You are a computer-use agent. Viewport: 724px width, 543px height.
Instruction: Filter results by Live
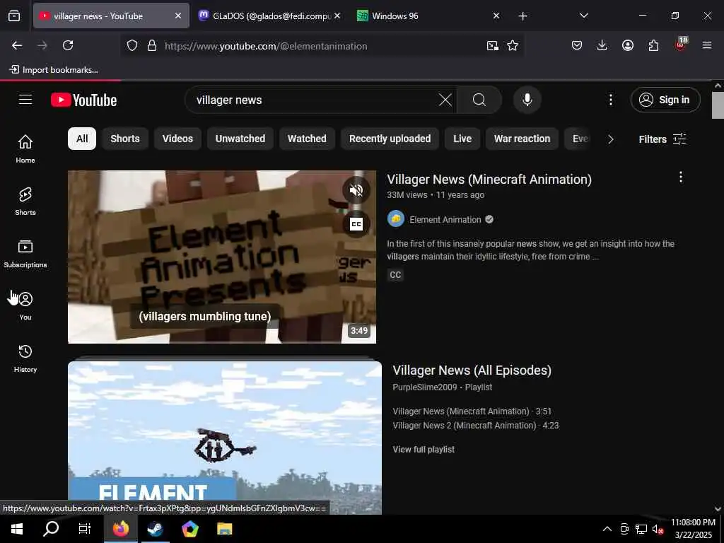(462, 139)
